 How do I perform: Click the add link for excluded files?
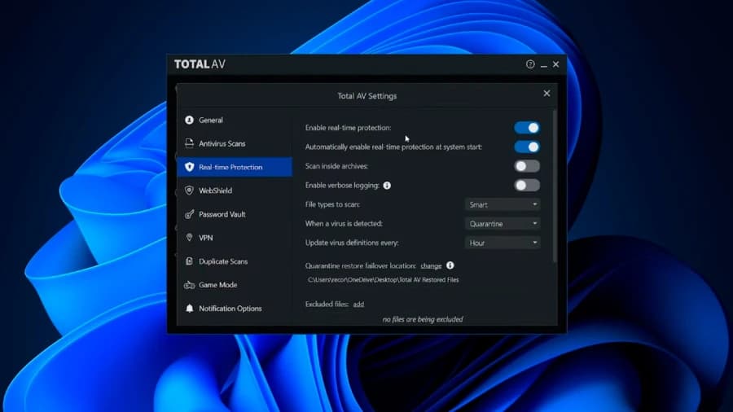point(358,304)
